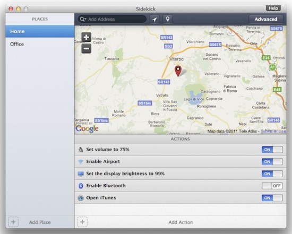292x234 pixels.
Task: Click Lago di Vico label on map
Action: point(194,99)
